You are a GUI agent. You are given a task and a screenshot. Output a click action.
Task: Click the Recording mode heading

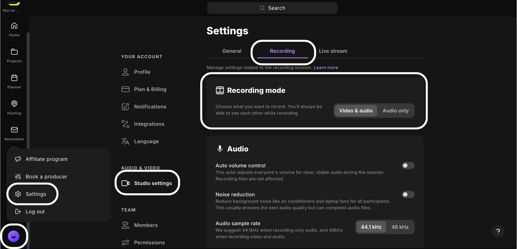[x=256, y=90]
